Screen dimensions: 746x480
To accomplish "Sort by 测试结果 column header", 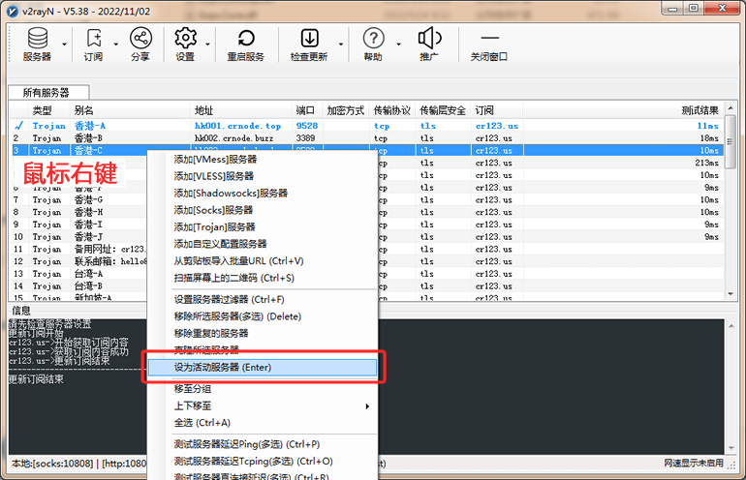I will (x=623, y=110).
